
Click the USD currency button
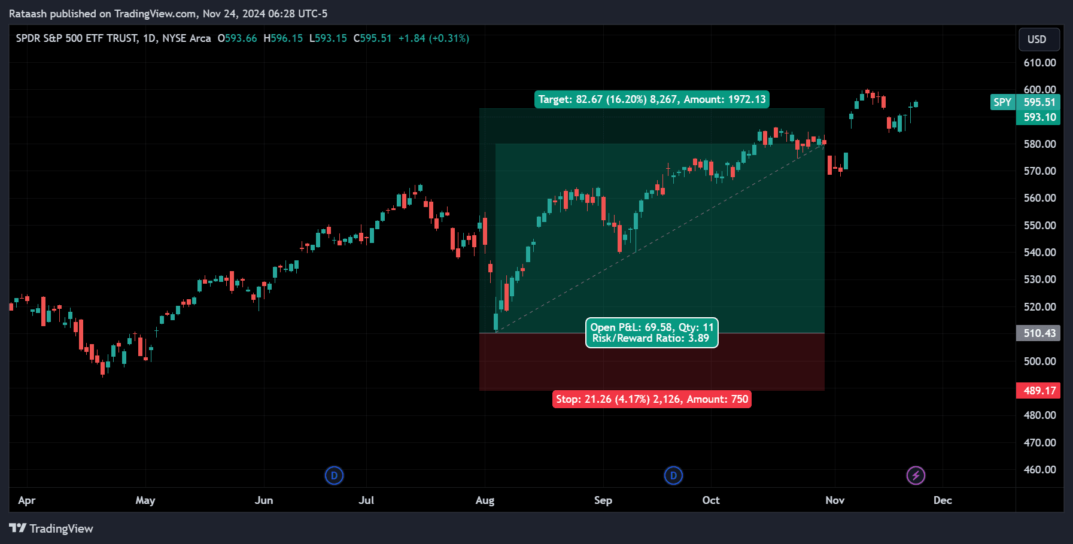[1039, 39]
